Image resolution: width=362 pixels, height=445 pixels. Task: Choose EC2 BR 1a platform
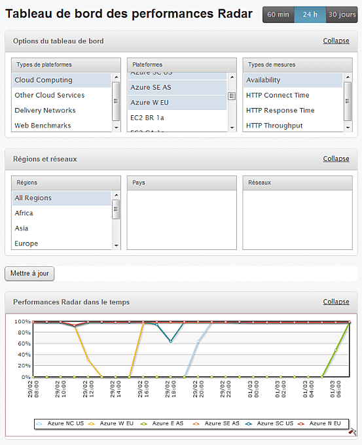coord(177,118)
